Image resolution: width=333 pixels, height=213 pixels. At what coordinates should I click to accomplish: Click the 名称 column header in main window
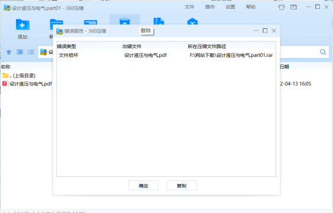[5, 67]
